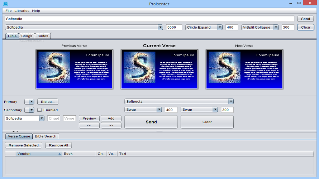Click sort arrow on Version column header

pos(59,154)
